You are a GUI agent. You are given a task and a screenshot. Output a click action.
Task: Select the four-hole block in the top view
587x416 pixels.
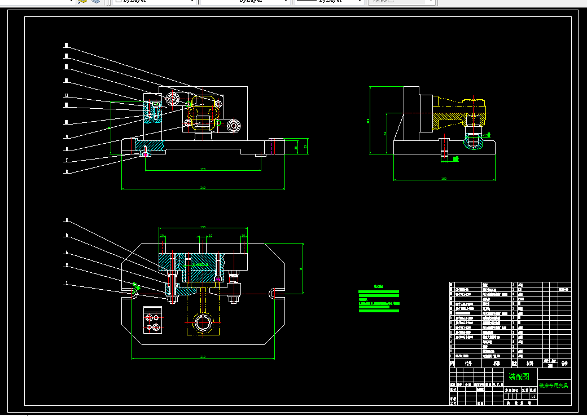click(153, 320)
